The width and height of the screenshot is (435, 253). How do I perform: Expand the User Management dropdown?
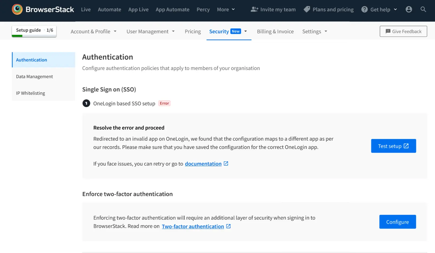[150, 31]
